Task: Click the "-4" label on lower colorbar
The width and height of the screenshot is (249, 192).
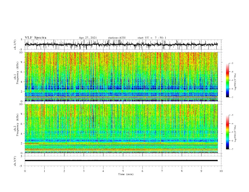Action: tap(232, 124)
